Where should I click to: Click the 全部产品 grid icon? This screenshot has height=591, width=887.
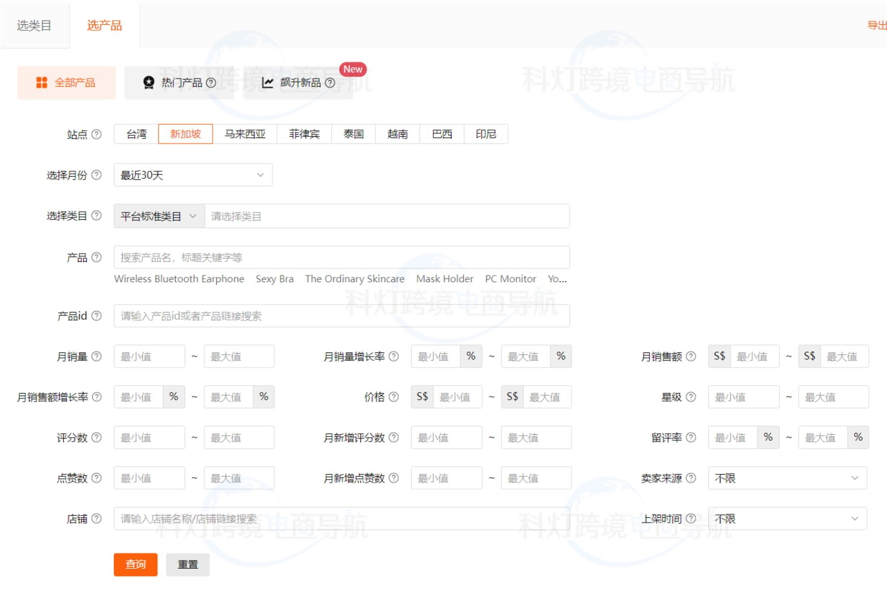(x=42, y=82)
